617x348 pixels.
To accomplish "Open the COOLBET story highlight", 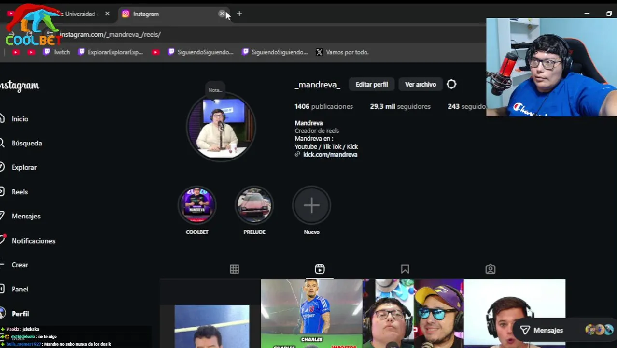I will coord(197,205).
